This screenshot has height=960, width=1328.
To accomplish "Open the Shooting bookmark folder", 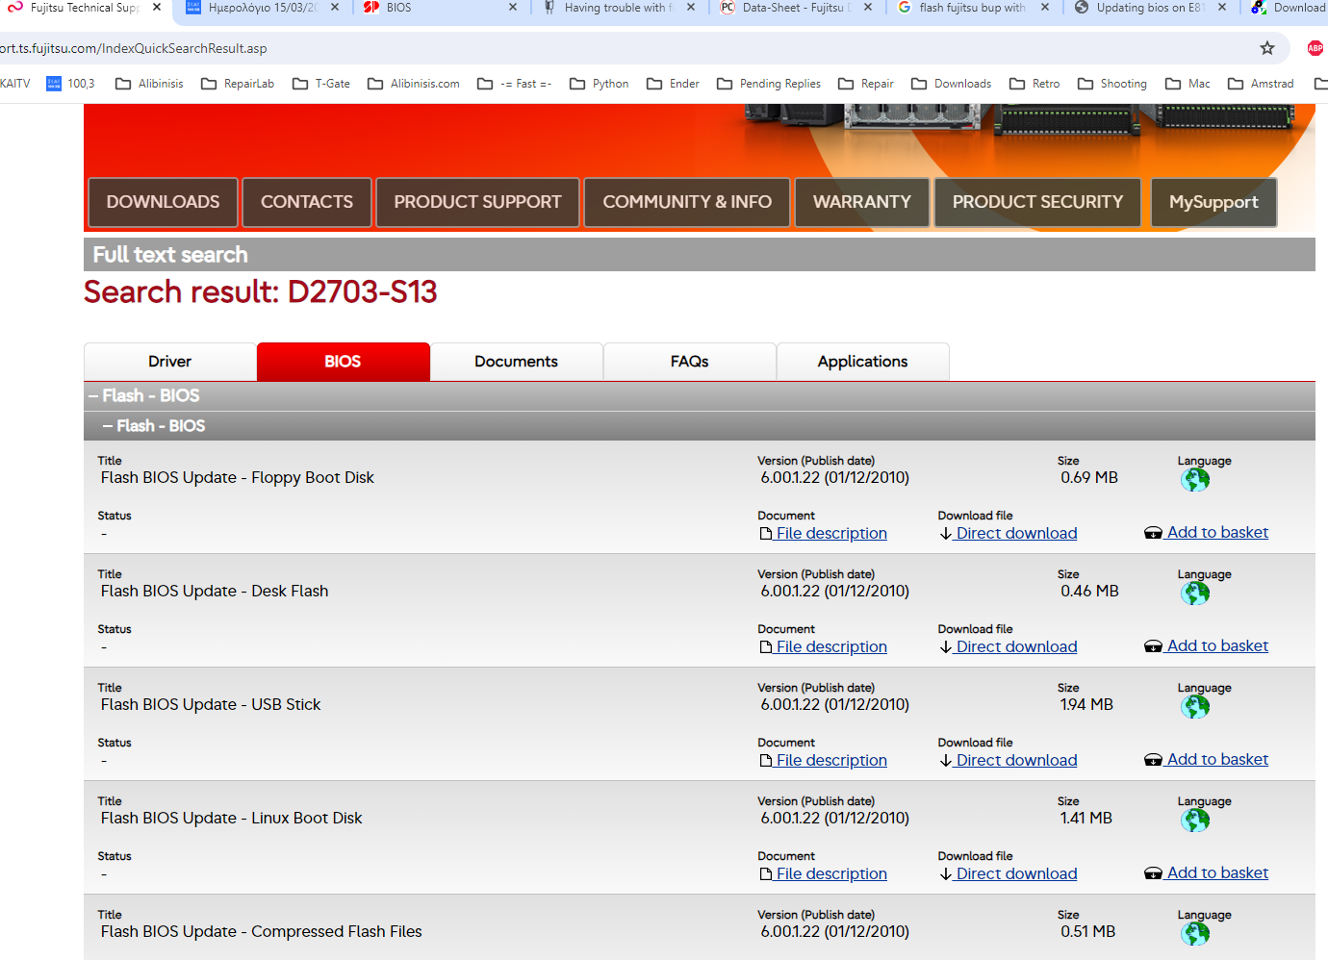I will (1112, 84).
